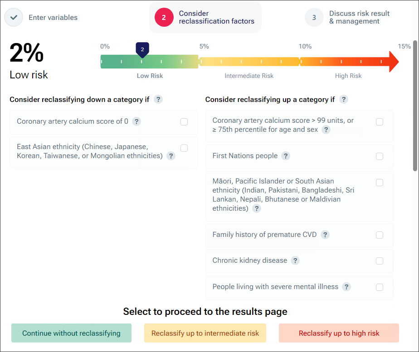The width and height of the screenshot is (419, 352).
Task: Show info about First Nations people
Action: tap(286, 156)
